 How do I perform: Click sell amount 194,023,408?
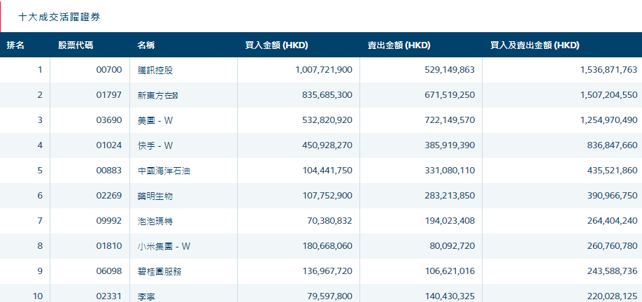pos(450,221)
